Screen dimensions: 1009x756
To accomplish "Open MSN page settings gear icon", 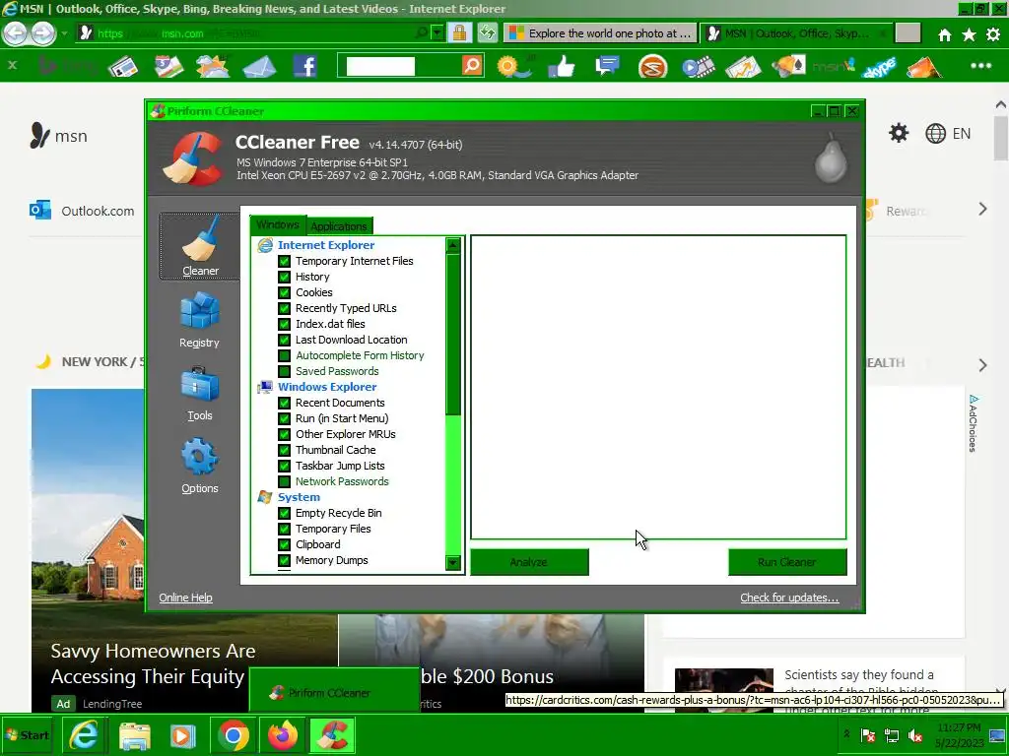I will [899, 133].
